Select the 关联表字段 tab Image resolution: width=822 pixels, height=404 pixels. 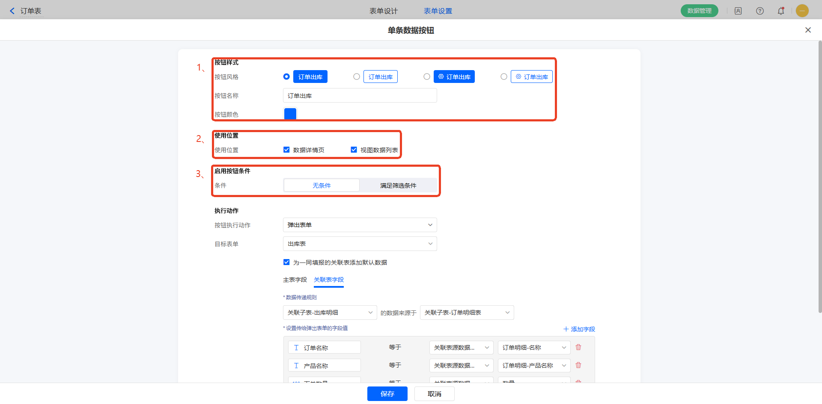pyautogui.click(x=329, y=280)
